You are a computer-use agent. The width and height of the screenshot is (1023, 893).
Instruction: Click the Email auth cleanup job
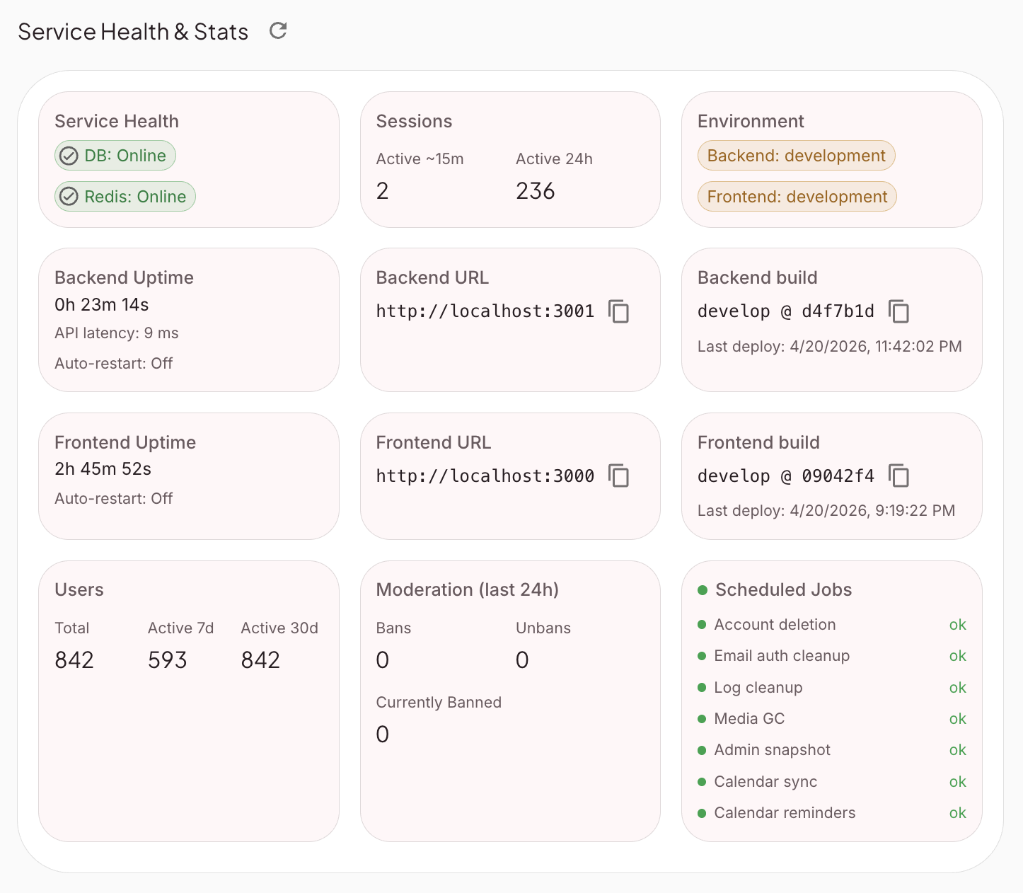point(782,656)
